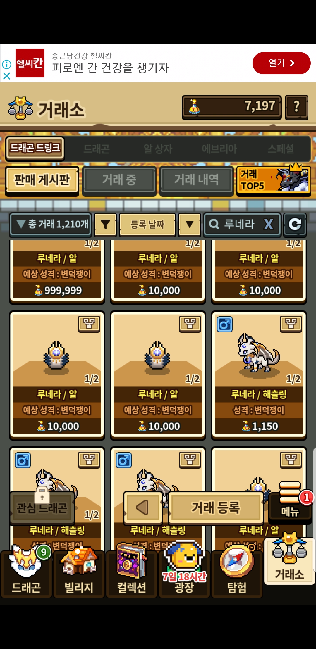The width and height of the screenshot is (316, 649).
Task: Expand the 총 거래 1,210개 dropdown
Action: pyautogui.click(x=51, y=225)
